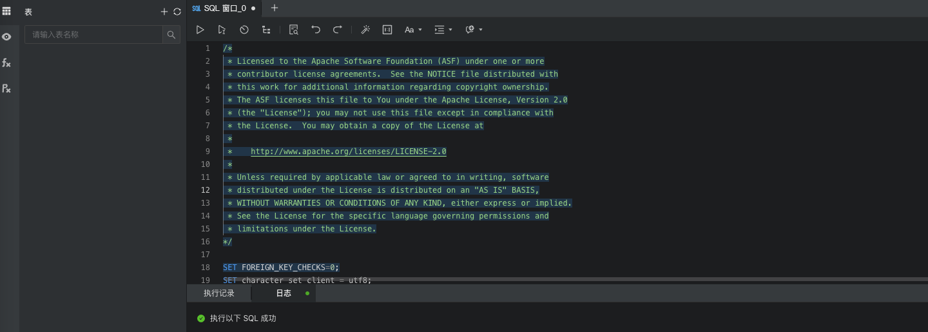Click the run-selected-statement cursor icon
Image resolution: width=928 pixels, height=332 pixels.
(222, 30)
